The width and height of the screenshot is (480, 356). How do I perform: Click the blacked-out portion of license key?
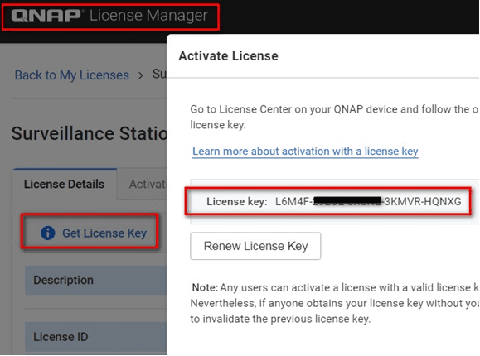click(348, 201)
